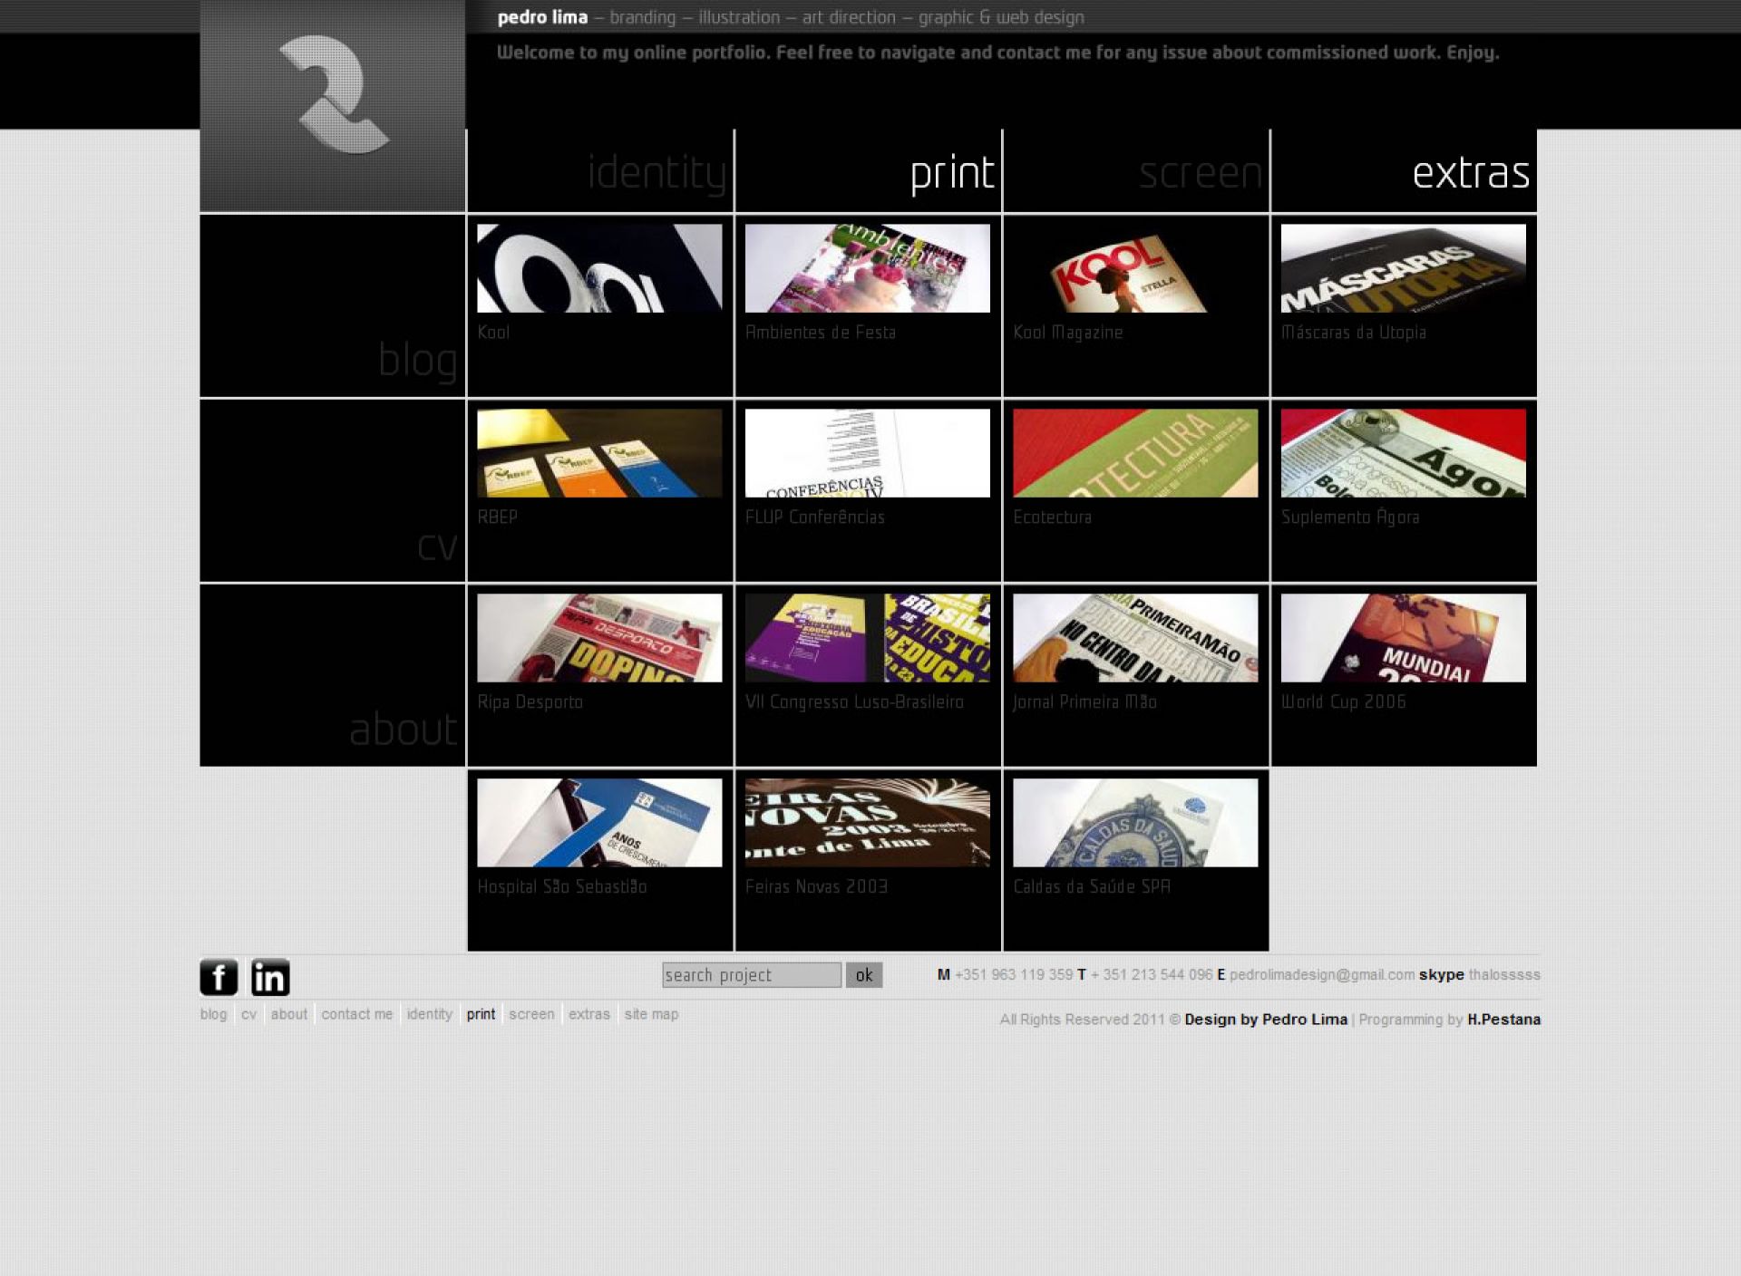
Task: Open the about side tile
Action: [404, 730]
